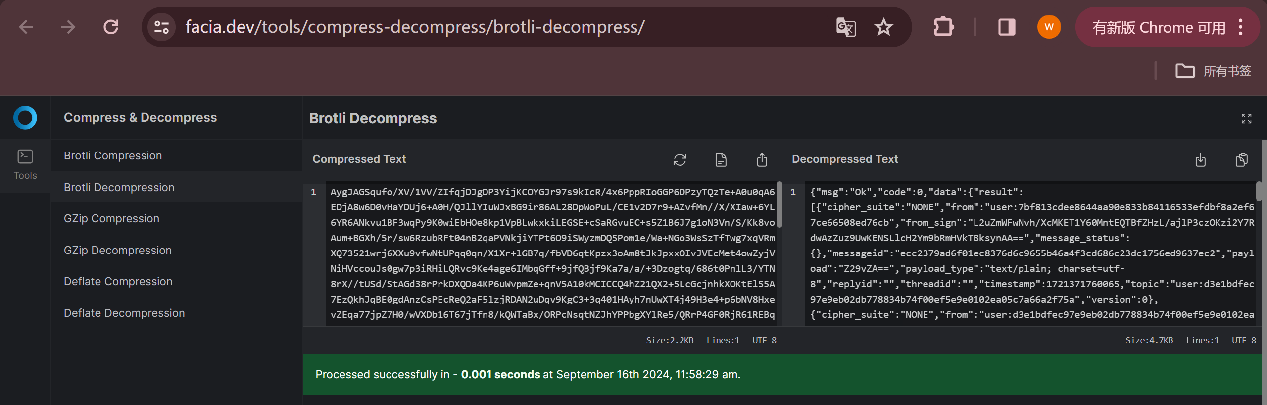Screen dimensions: 1267x405
Task: Copy the decompressed text to clipboard
Action: (x=1241, y=159)
